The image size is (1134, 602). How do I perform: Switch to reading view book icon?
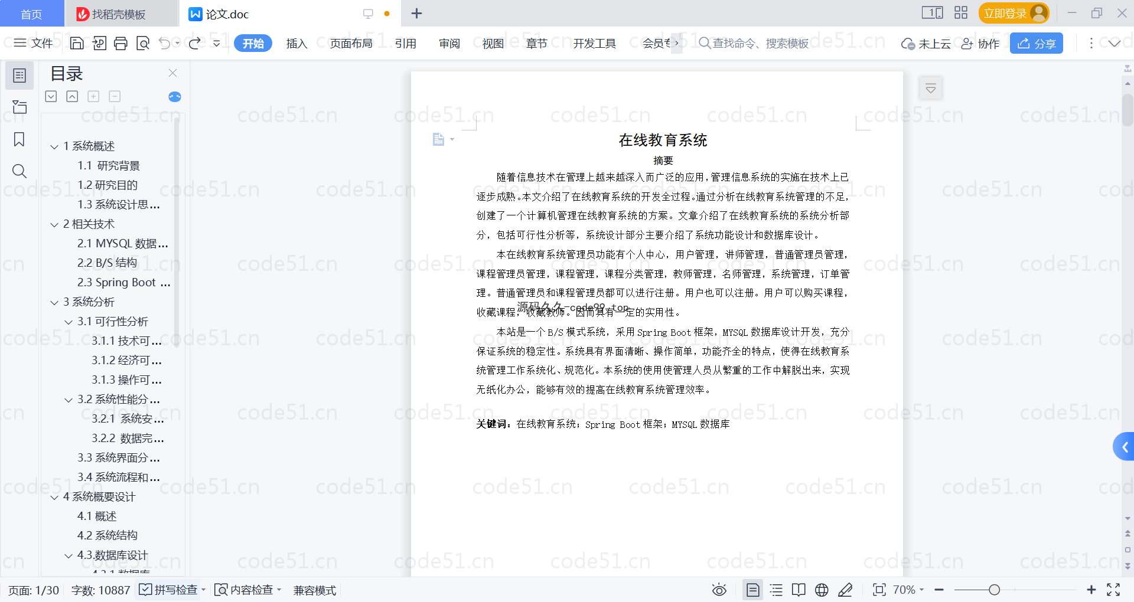799,590
